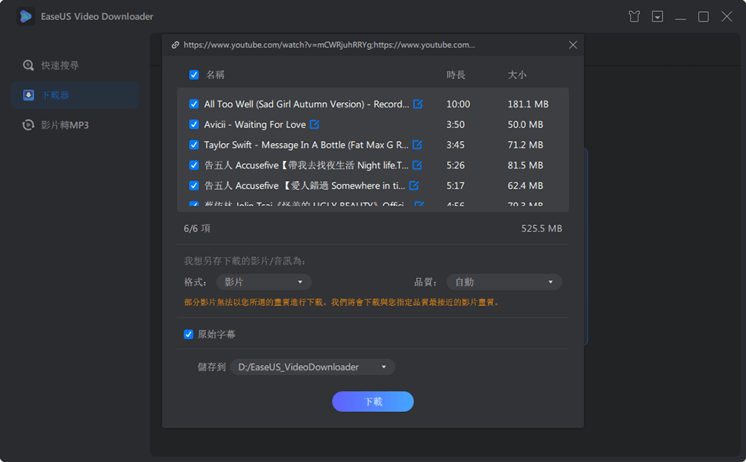Click the 大小 column header
This screenshot has width=746, height=462.
[517, 75]
